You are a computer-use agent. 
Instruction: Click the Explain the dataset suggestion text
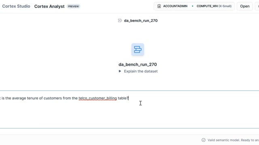(x=141, y=71)
